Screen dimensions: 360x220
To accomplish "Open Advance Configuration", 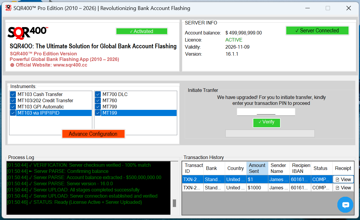I will [93, 134].
